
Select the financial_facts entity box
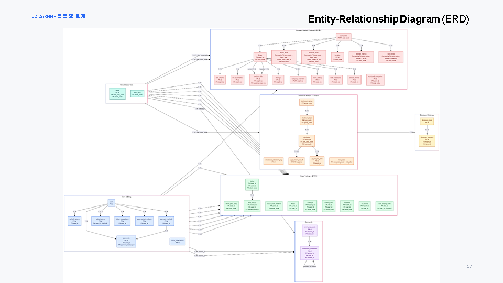[x=313, y=57]
